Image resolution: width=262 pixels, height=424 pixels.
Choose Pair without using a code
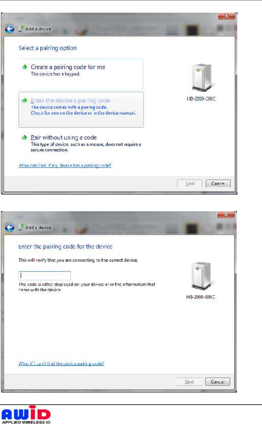click(x=81, y=143)
